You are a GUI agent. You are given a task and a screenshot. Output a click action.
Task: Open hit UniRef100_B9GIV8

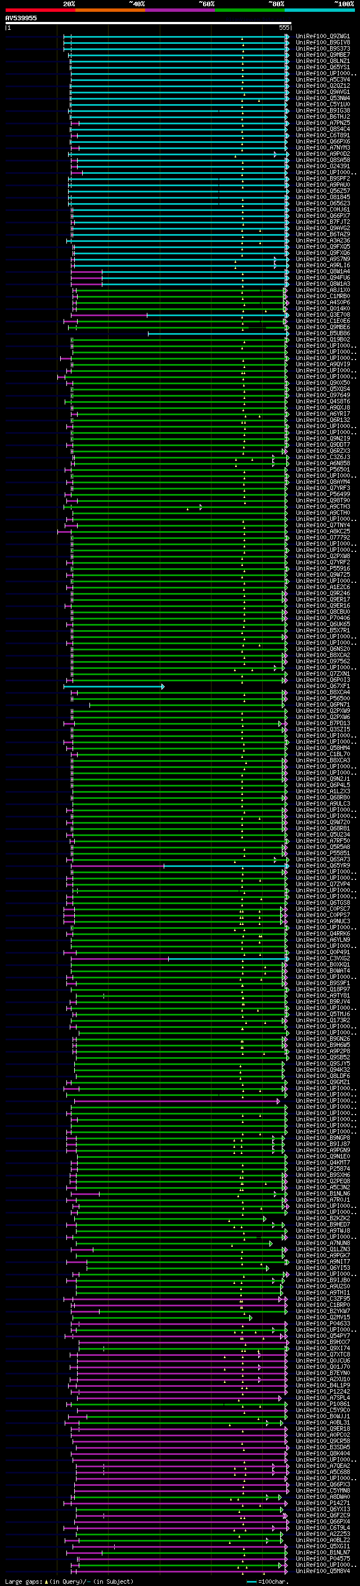coord(323,43)
